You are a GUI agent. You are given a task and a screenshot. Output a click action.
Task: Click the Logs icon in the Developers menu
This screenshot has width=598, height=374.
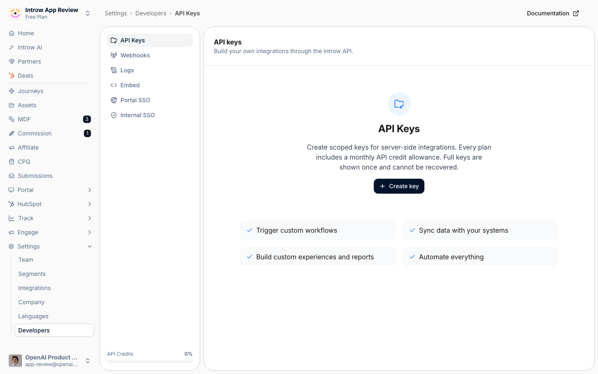[114, 70]
